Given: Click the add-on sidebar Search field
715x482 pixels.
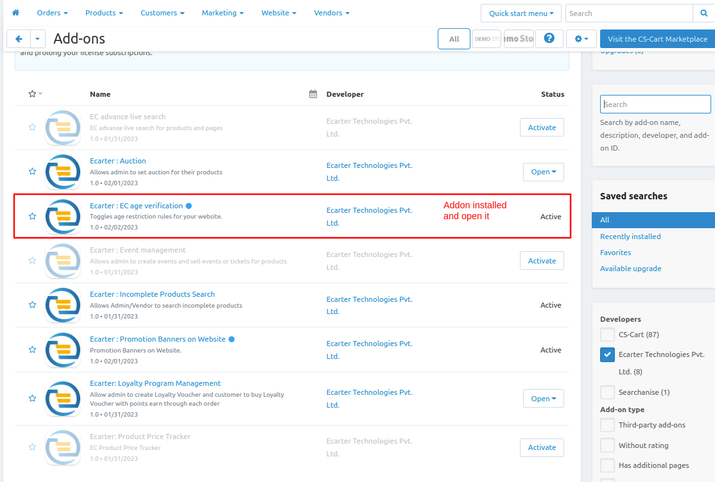Looking at the screenshot, I should pyautogui.click(x=655, y=104).
